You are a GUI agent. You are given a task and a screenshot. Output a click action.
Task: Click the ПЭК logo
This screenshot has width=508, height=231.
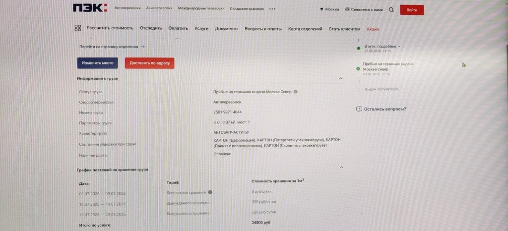coord(90,8)
